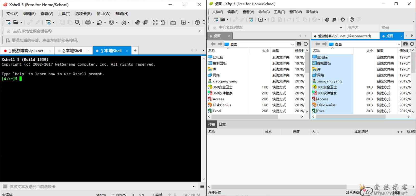The image size is (416, 196).
Task: Refresh the right Xftp pane
Action: coord(412,44)
